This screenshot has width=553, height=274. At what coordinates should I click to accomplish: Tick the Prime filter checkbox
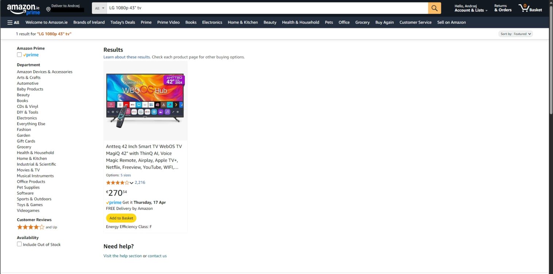tap(19, 55)
